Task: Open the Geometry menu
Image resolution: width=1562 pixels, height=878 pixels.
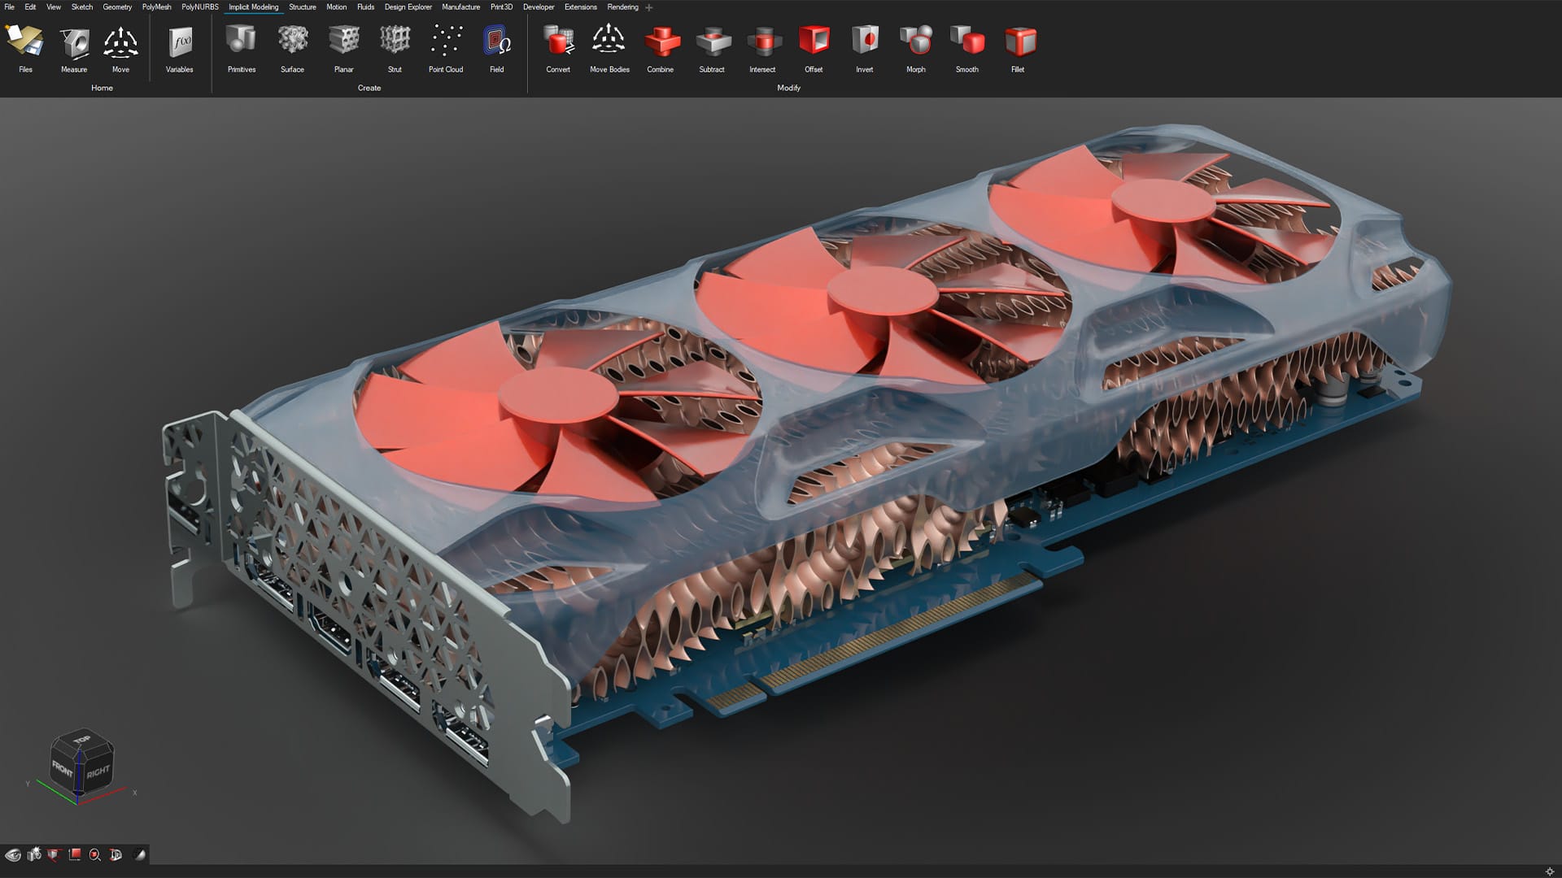Action: [x=117, y=7]
